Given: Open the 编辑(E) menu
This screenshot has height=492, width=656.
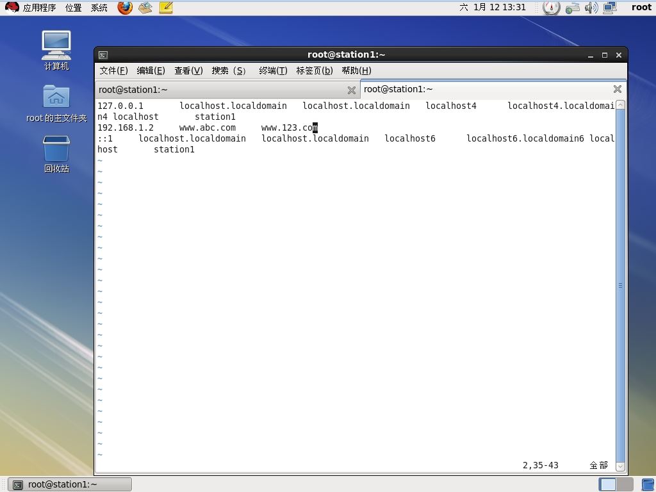Looking at the screenshot, I should point(151,70).
